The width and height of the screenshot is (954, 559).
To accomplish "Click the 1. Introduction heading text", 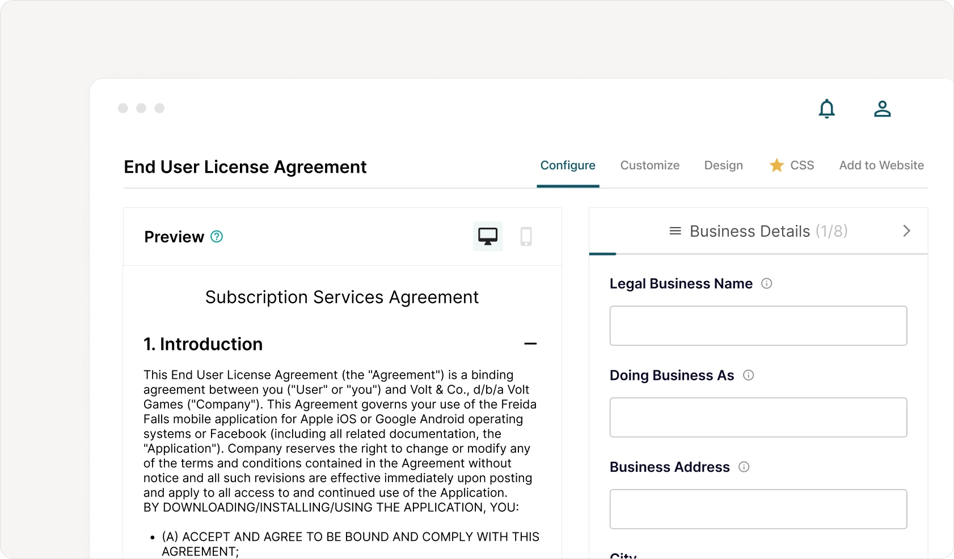I will coord(203,344).
